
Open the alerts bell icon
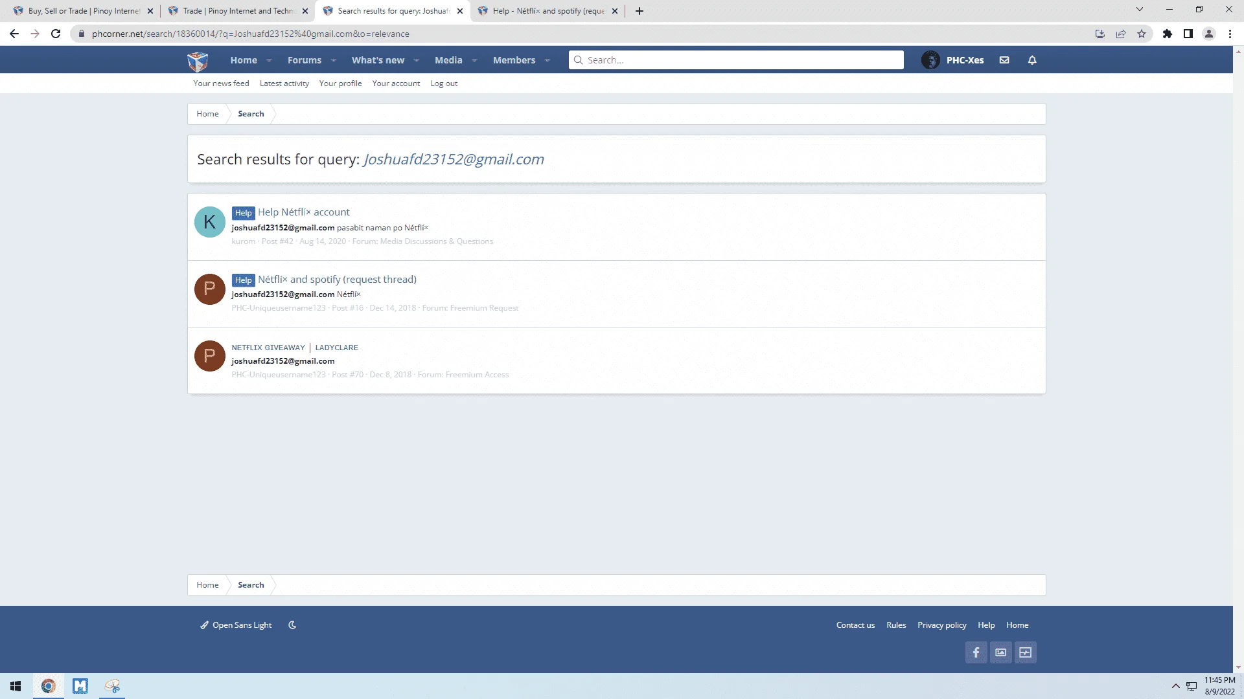click(x=1032, y=60)
